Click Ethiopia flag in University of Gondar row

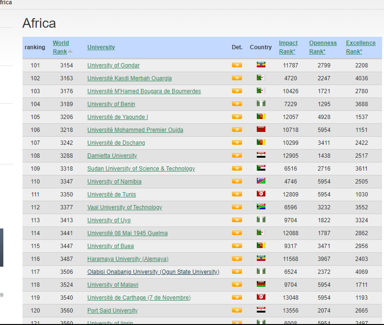(x=261, y=65)
